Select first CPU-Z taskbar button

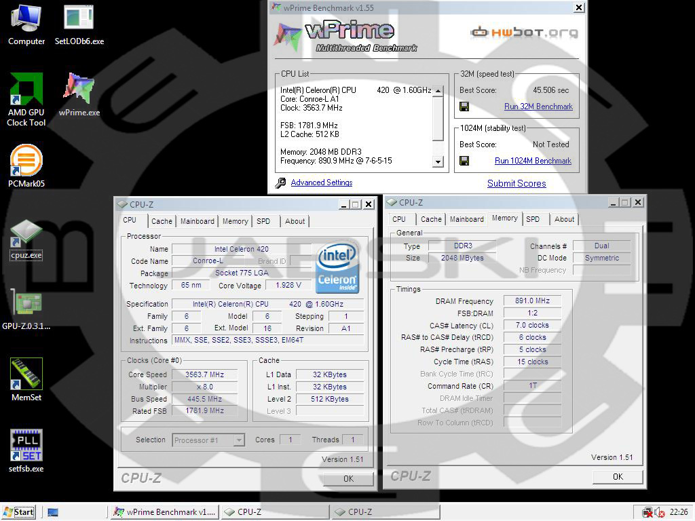tap(275, 512)
